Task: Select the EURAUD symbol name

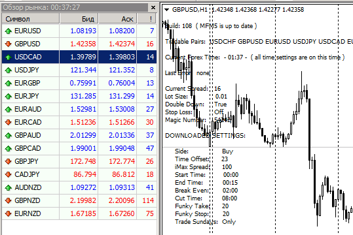Action: [x=28, y=109]
